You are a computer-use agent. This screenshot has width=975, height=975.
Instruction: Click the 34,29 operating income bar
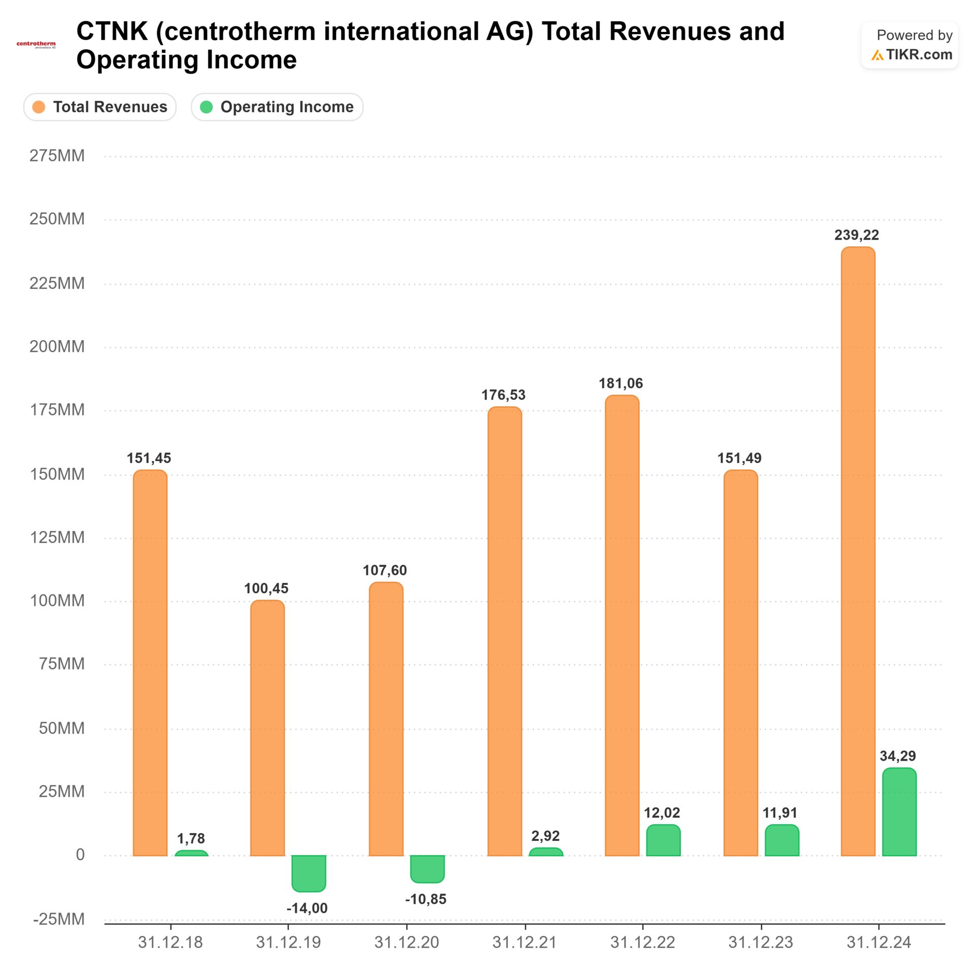point(899,812)
